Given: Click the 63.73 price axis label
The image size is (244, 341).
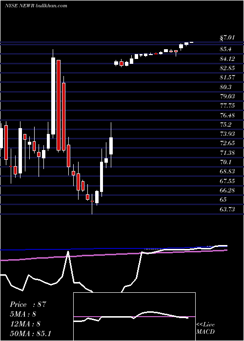Looking at the screenshot, I should point(227,209).
